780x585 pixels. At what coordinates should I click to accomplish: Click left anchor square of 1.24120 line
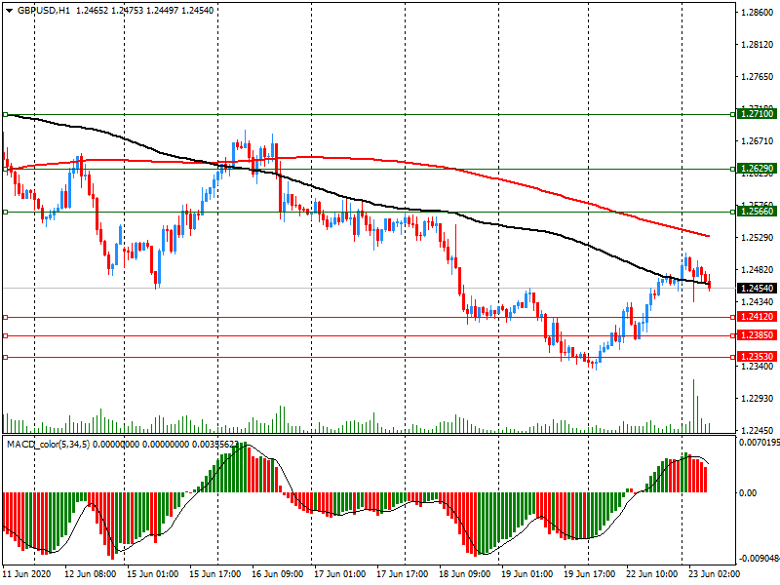click(6, 318)
